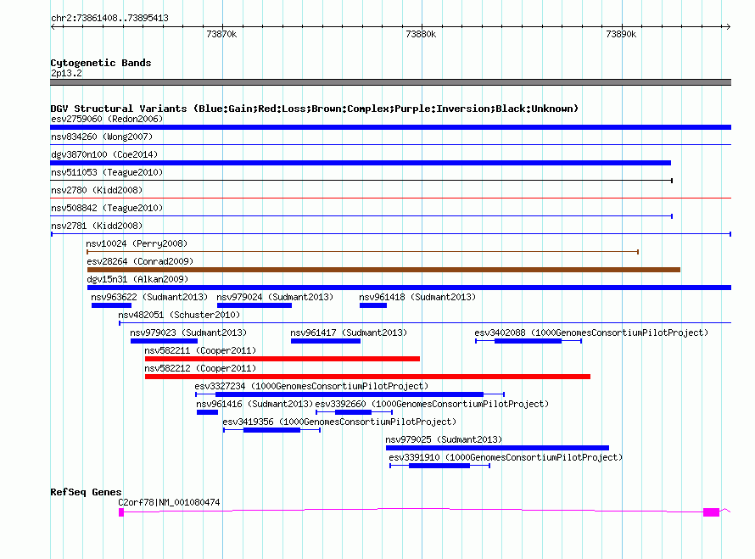This screenshot has height=559, width=755.
Task: Select the nsv961416 (Sudmant2013) small block
Action: (207, 412)
